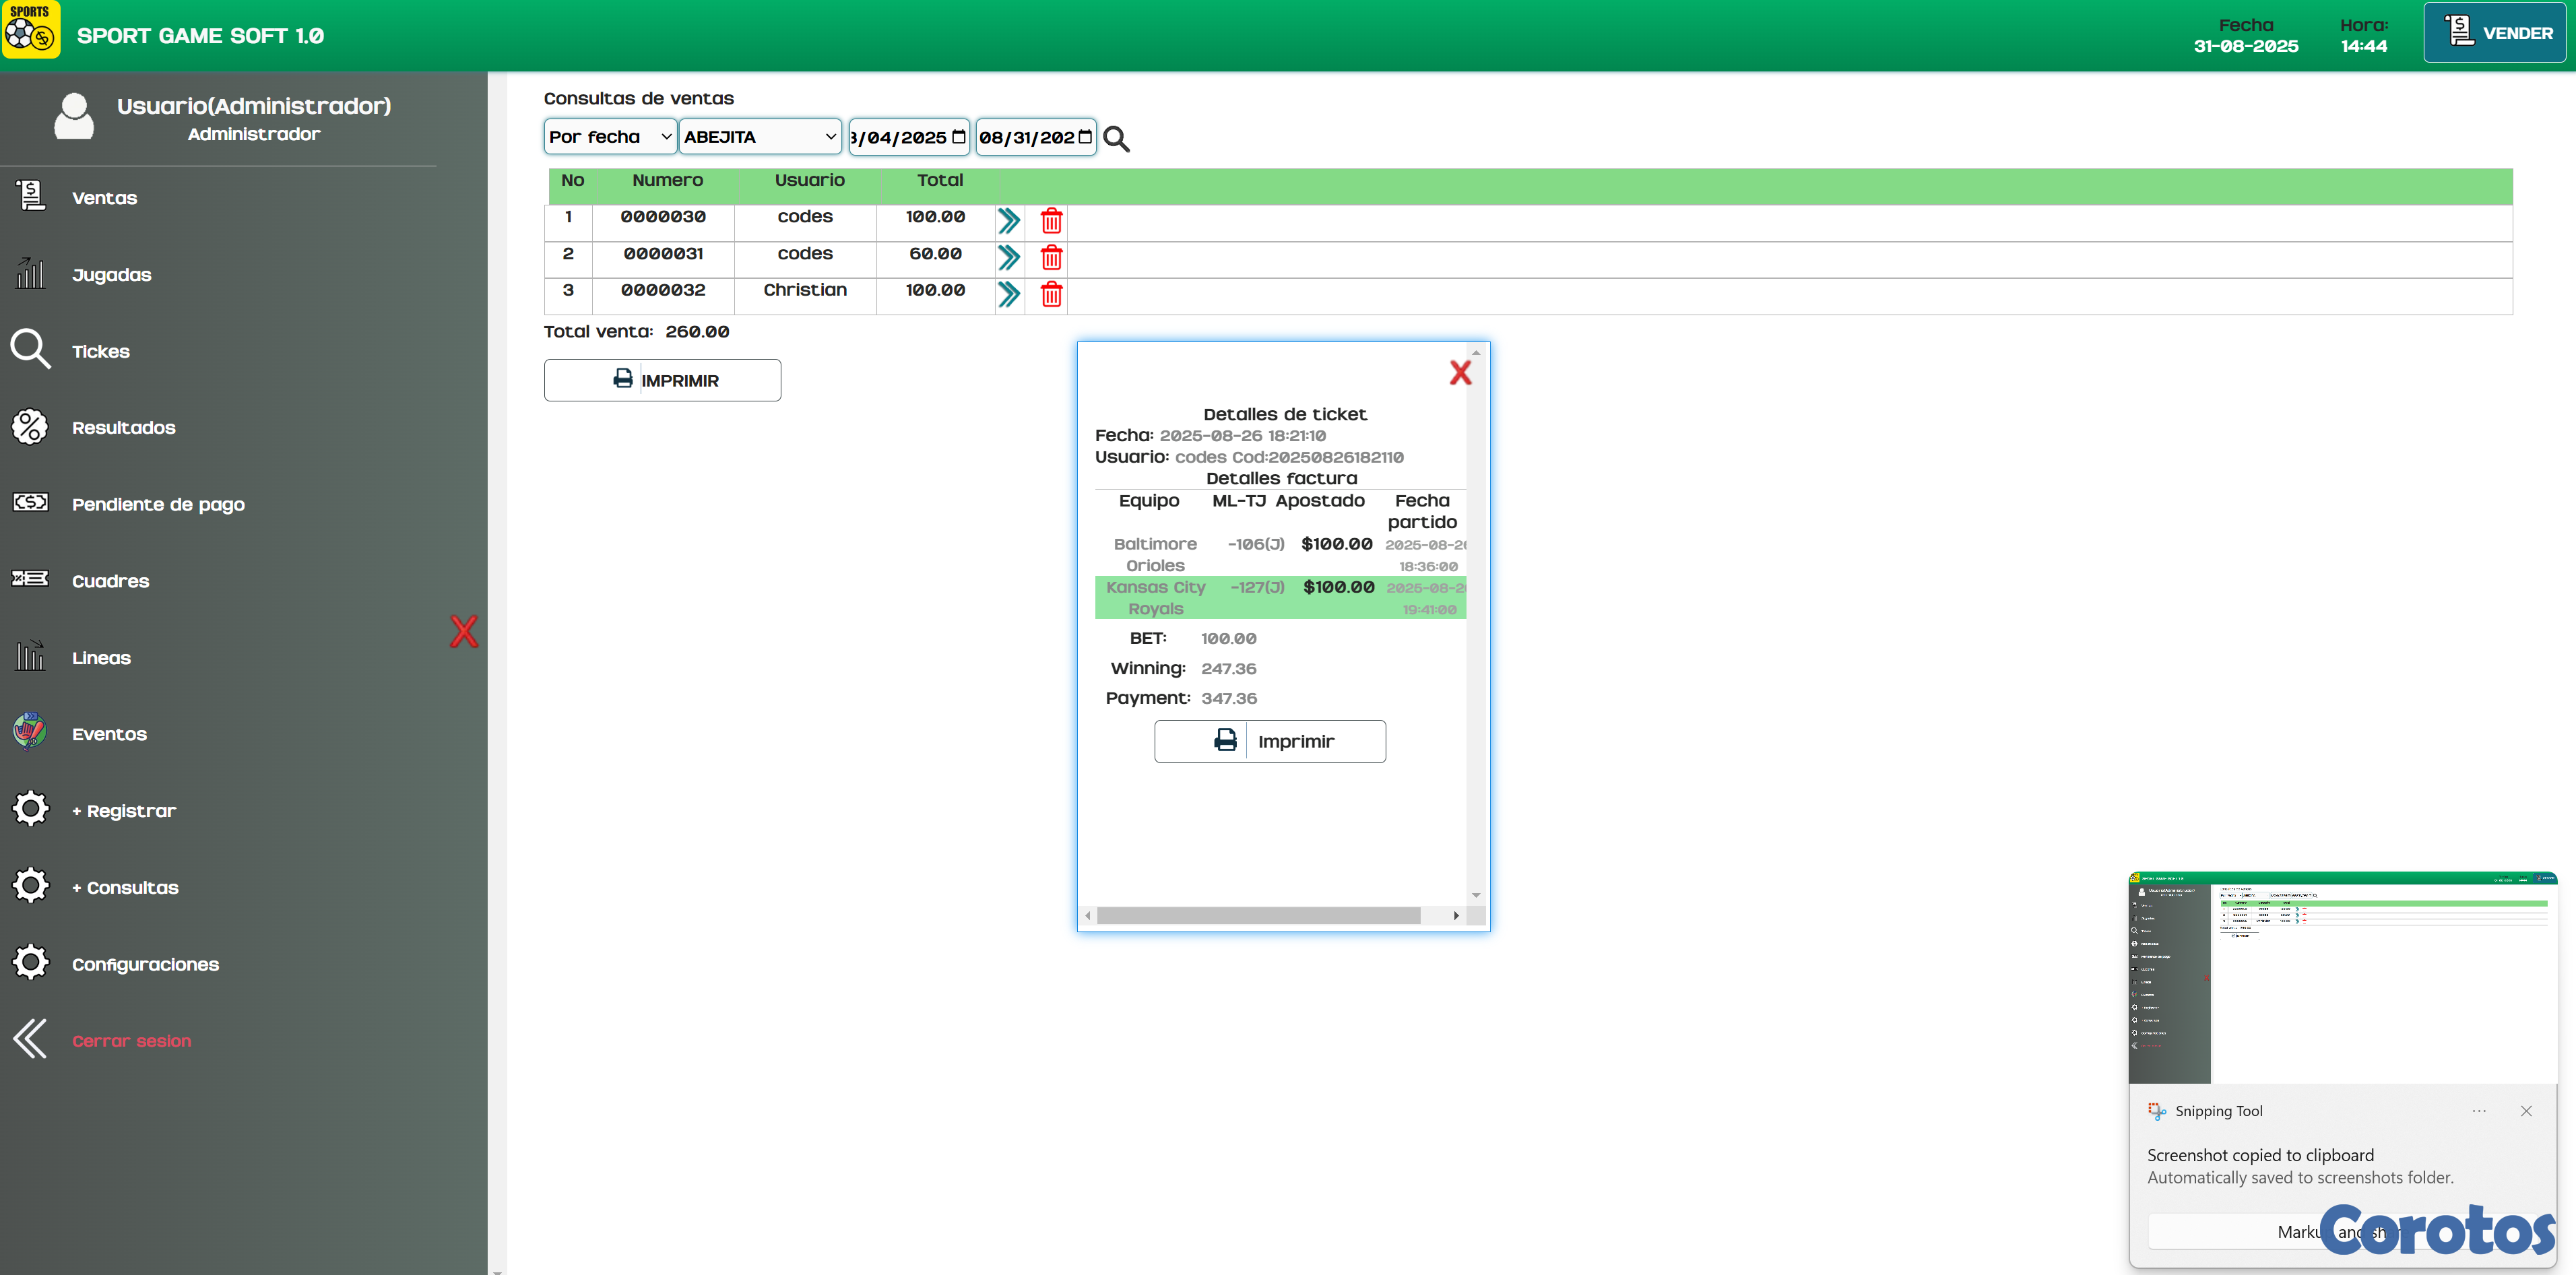Open start date calendar picker

pos(958,137)
